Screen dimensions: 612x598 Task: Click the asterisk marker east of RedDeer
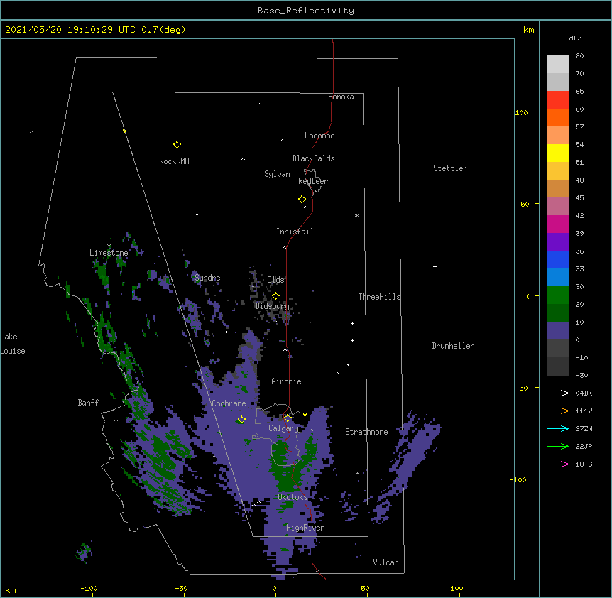[356, 215]
